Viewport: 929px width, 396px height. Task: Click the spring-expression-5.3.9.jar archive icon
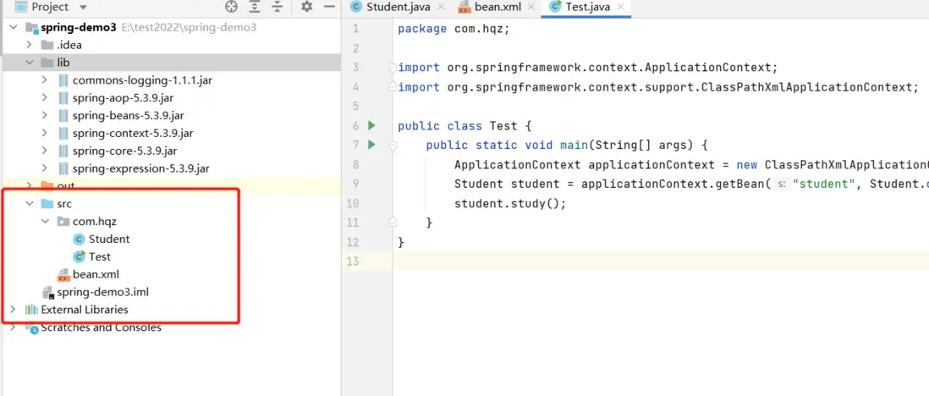coord(63,168)
